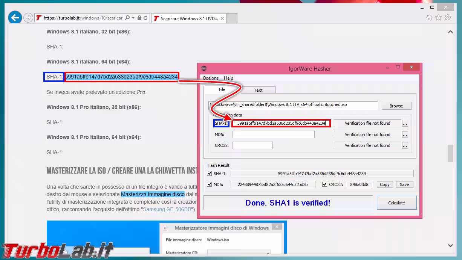This screenshot has height=260, width=462.
Task: Click the Save button
Action: click(404, 184)
